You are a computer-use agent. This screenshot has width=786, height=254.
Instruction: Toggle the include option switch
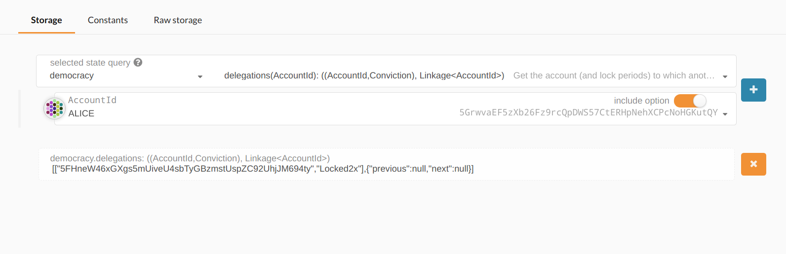[690, 101]
